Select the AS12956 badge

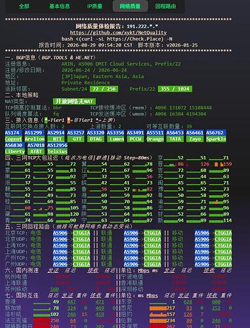(x=58, y=145)
